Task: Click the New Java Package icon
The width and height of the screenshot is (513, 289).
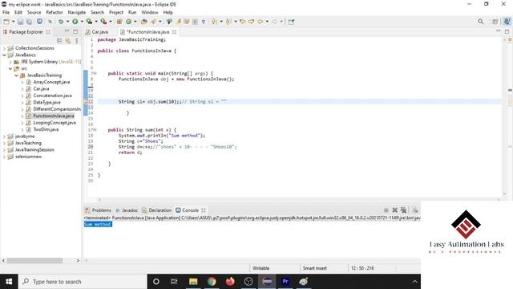Action: (x=119, y=22)
